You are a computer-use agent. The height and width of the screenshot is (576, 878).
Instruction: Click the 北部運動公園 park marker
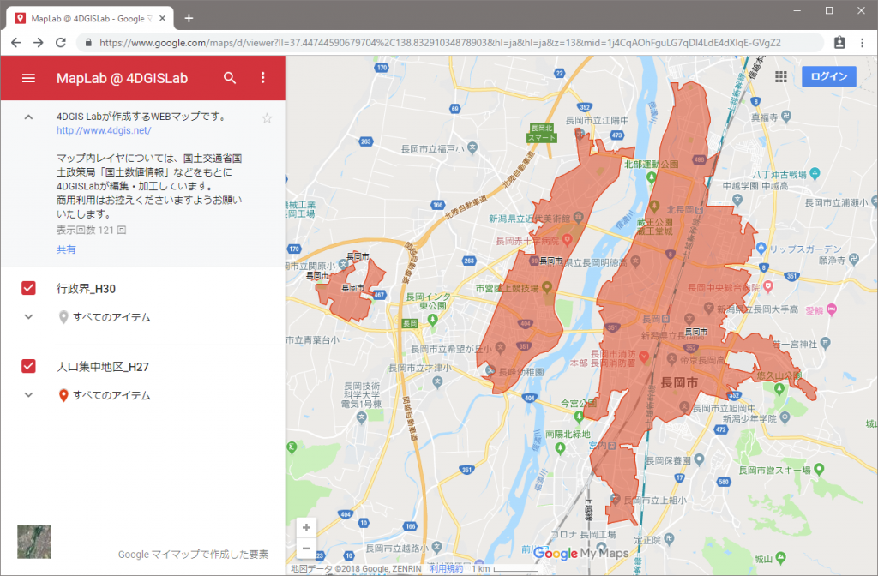point(651,178)
